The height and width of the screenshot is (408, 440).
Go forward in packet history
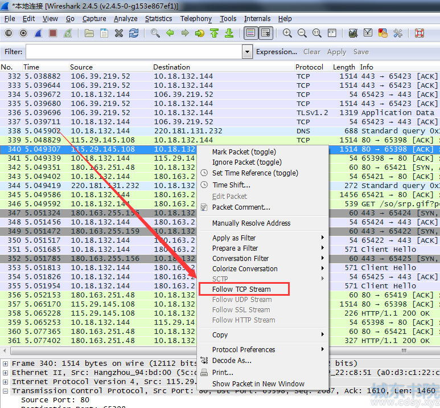tap(185, 33)
